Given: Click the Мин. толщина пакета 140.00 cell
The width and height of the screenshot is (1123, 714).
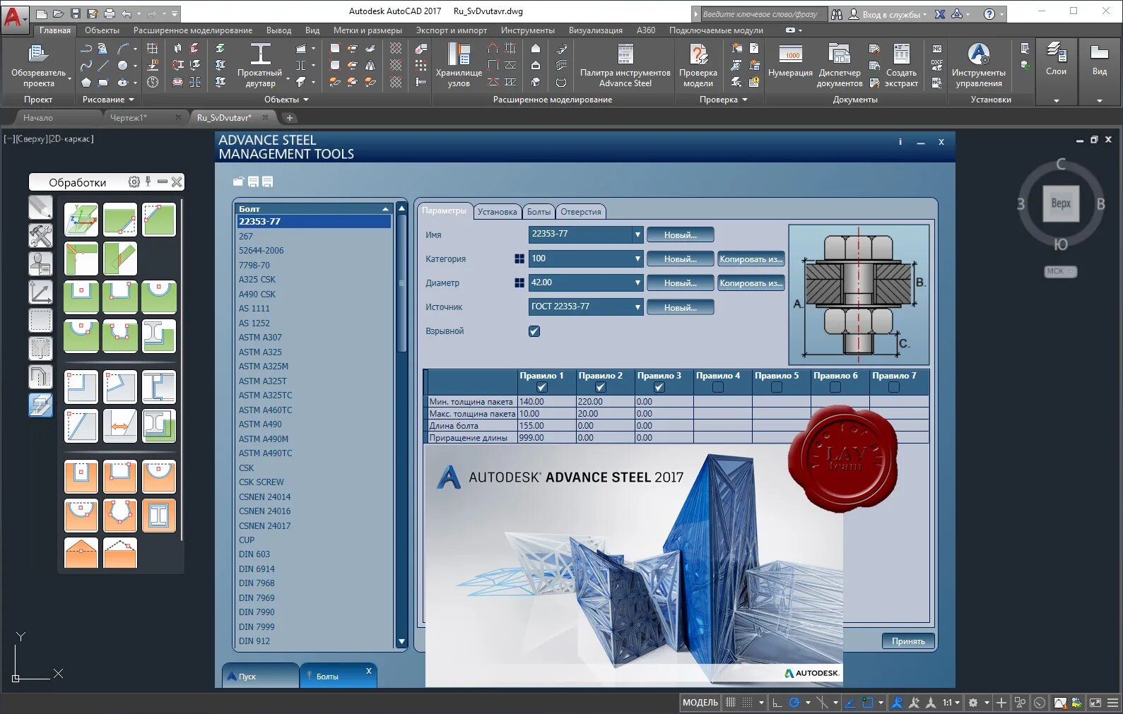Looking at the screenshot, I should coord(547,402).
